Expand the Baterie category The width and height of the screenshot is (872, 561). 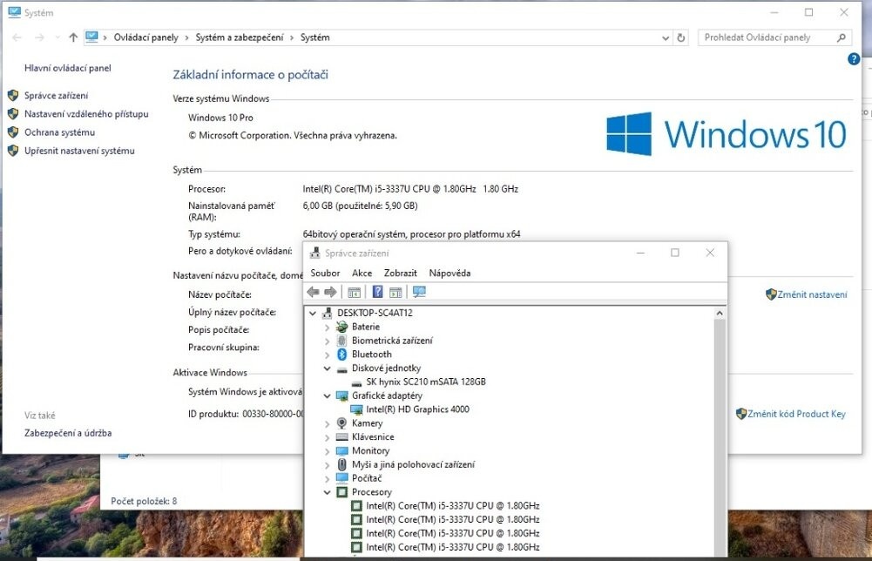coord(327,328)
